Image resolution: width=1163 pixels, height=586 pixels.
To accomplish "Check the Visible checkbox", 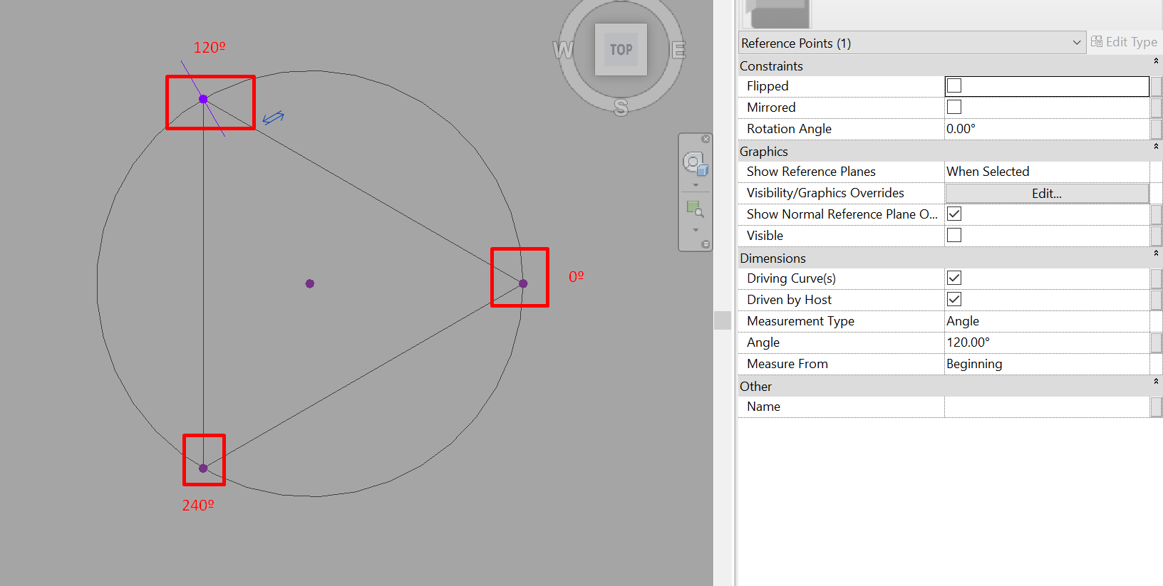I will (954, 235).
